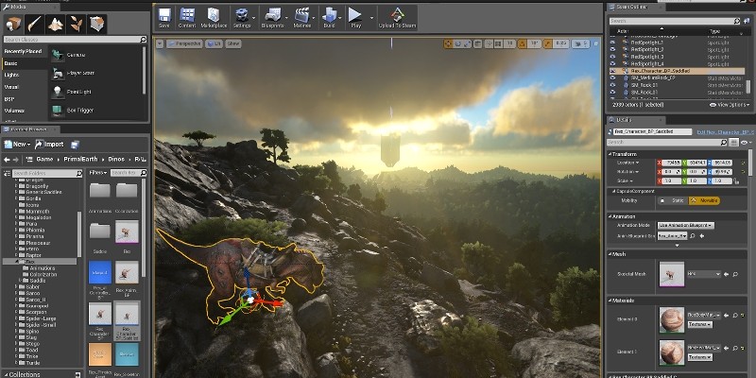Image resolution: width=756 pixels, height=378 pixels.
Task: Click the Build toolbar button
Action: pyautogui.click(x=329, y=18)
